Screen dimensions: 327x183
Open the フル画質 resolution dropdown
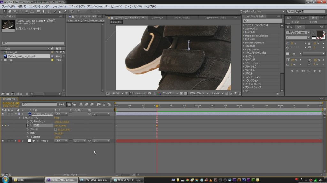170,94
